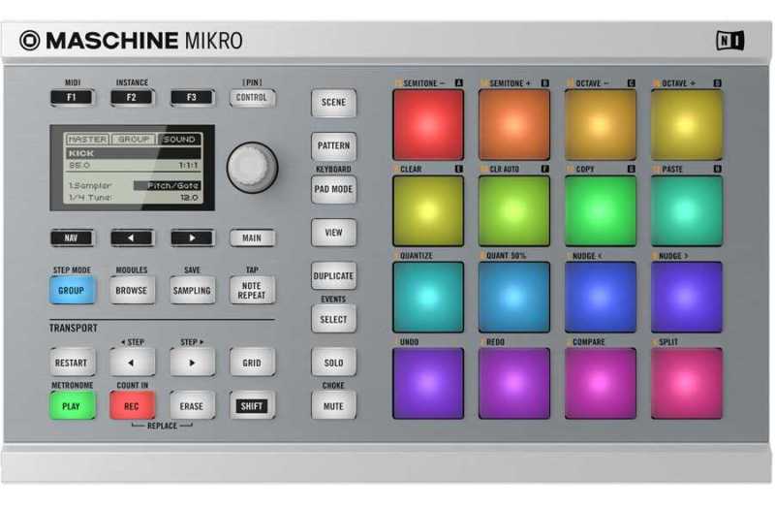The height and width of the screenshot is (507, 775).
Task: Select the SOUND tab on display
Action: coord(179,140)
